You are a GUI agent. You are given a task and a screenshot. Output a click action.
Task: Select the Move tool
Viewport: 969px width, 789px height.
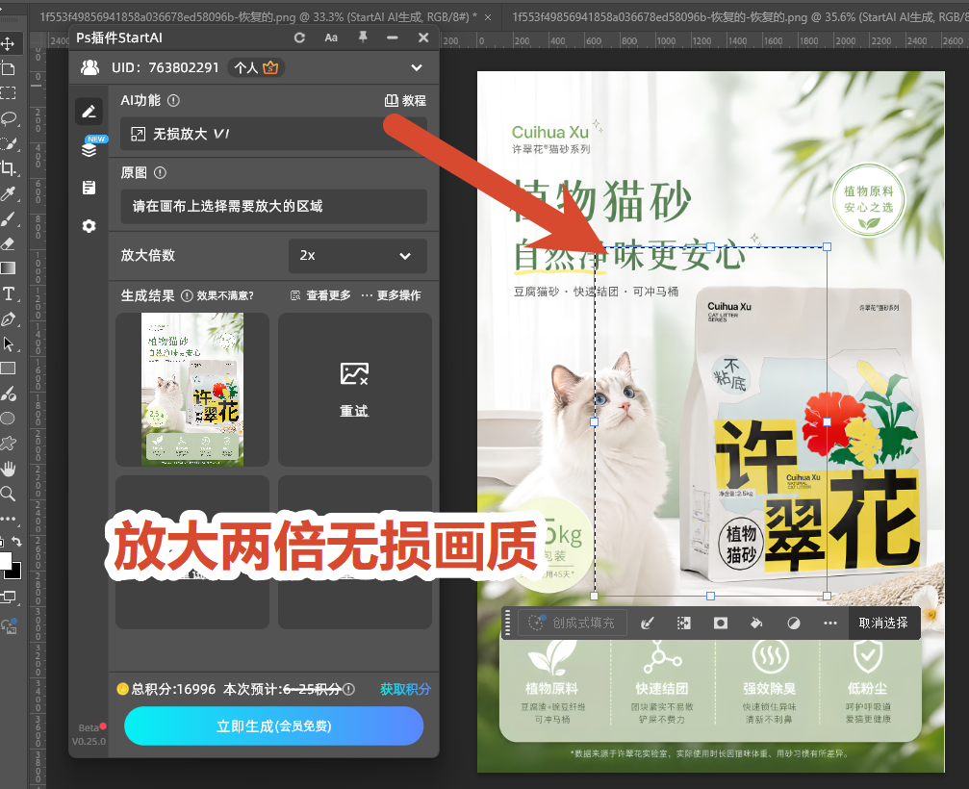tap(8, 43)
